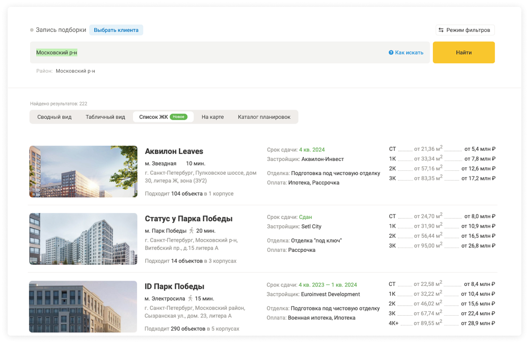Click walking icon next to Парк Победы
Image resolution: width=529 pixels, height=344 pixels.
click(x=191, y=230)
